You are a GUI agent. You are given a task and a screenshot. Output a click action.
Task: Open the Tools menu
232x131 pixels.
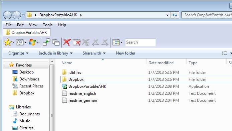point(47,25)
